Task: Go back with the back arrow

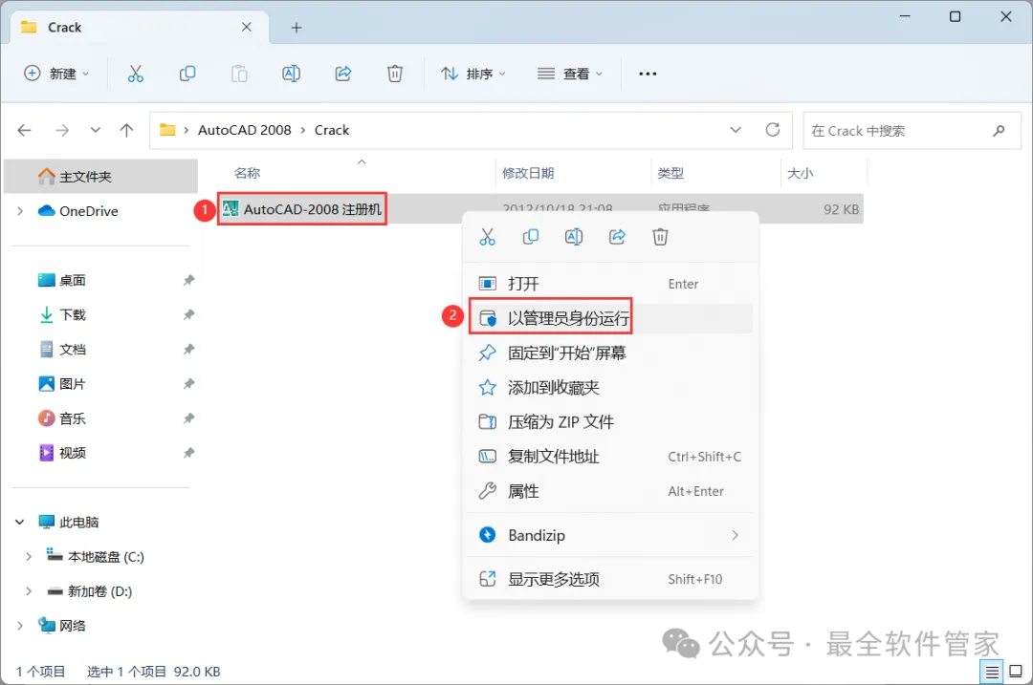Action: tap(24, 130)
